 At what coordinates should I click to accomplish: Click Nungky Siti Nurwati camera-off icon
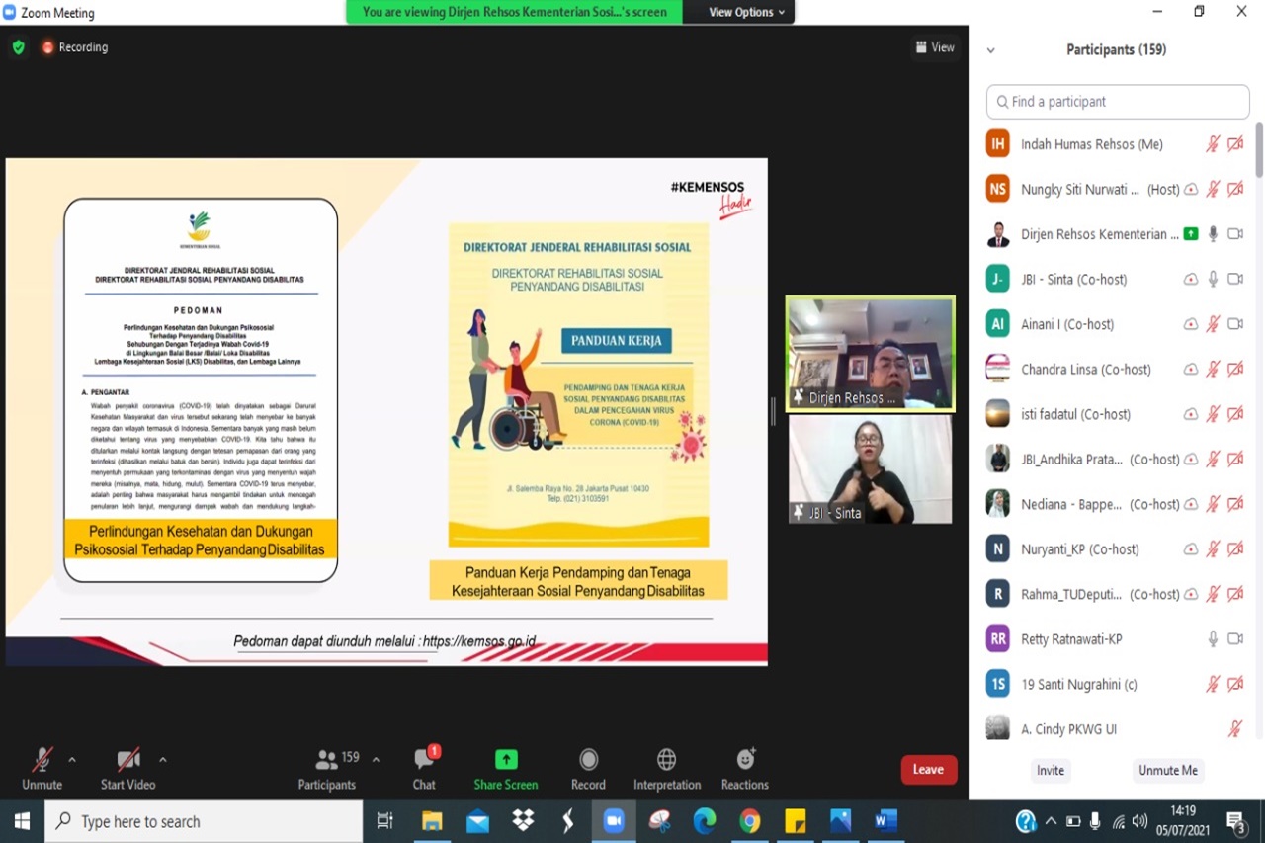[x=1235, y=189]
